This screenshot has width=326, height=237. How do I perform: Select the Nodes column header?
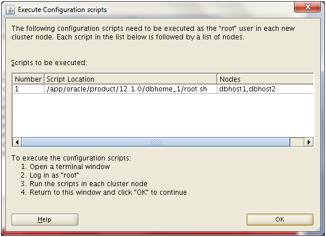pyautogui.click(x=265, y=79)
